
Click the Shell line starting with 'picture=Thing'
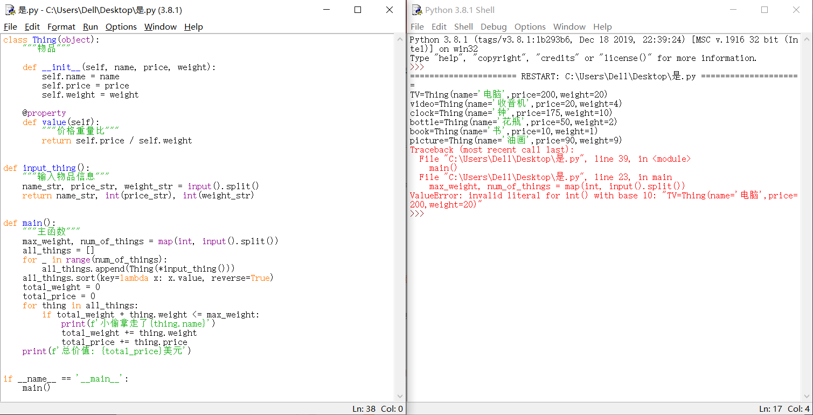[x=516, y=141]
